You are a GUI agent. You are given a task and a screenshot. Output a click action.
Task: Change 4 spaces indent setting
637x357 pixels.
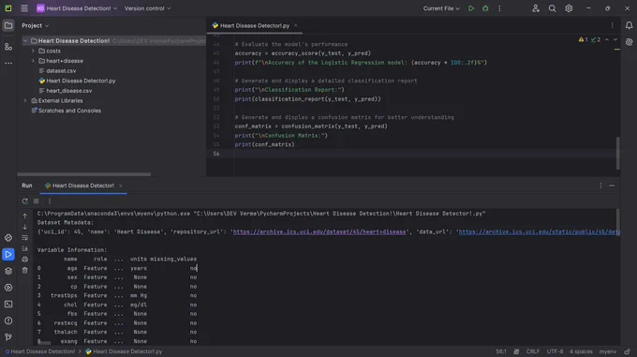[581, 351]
